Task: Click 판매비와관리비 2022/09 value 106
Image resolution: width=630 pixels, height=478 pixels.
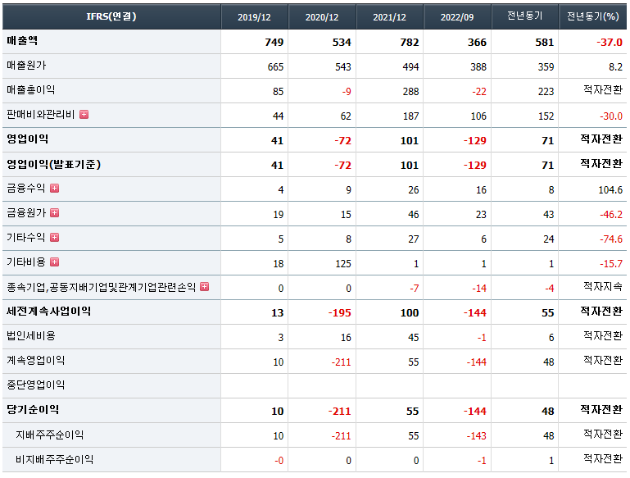Action: click(478, 116)
